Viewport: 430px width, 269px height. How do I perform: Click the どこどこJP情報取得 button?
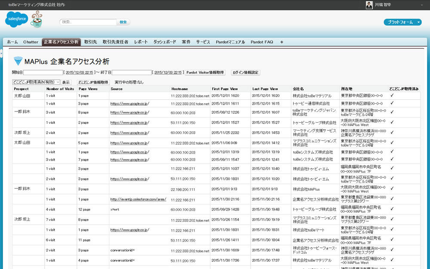tap(93, 82)
